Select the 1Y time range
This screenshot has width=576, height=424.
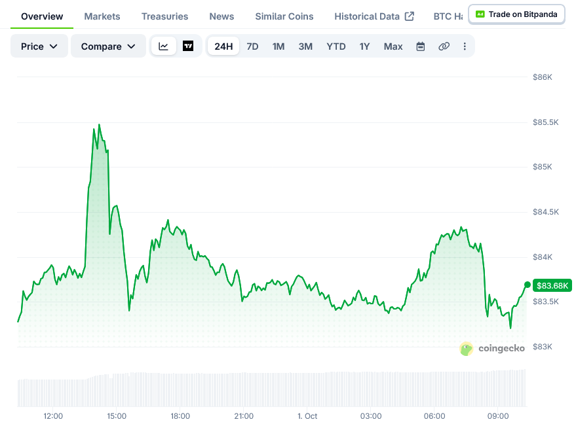pos(364,46)
